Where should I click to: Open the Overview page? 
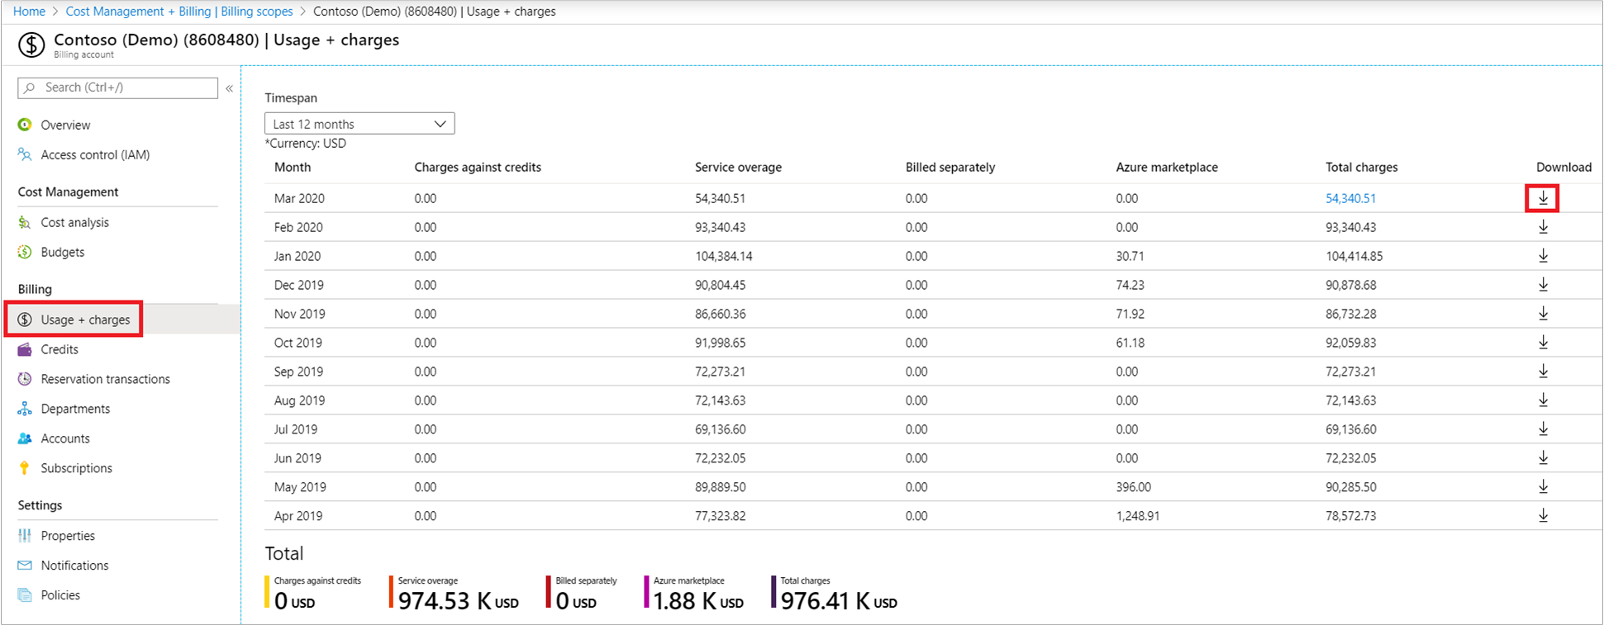(x=65, y=125)
